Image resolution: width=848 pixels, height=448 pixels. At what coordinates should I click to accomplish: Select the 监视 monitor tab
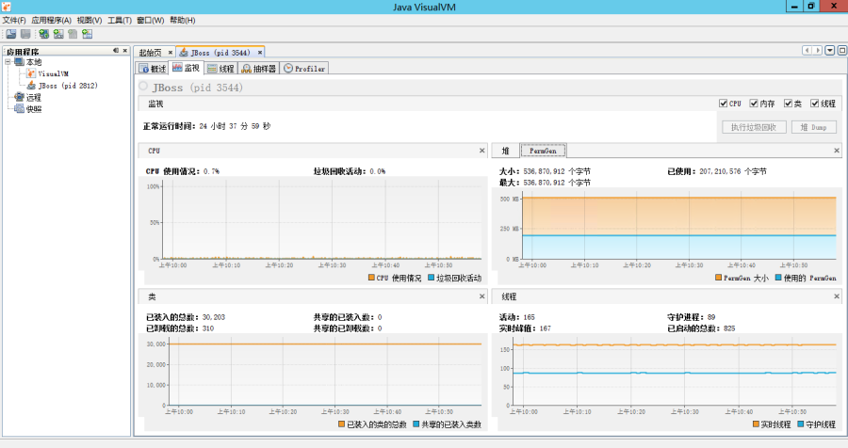(186, 68)
